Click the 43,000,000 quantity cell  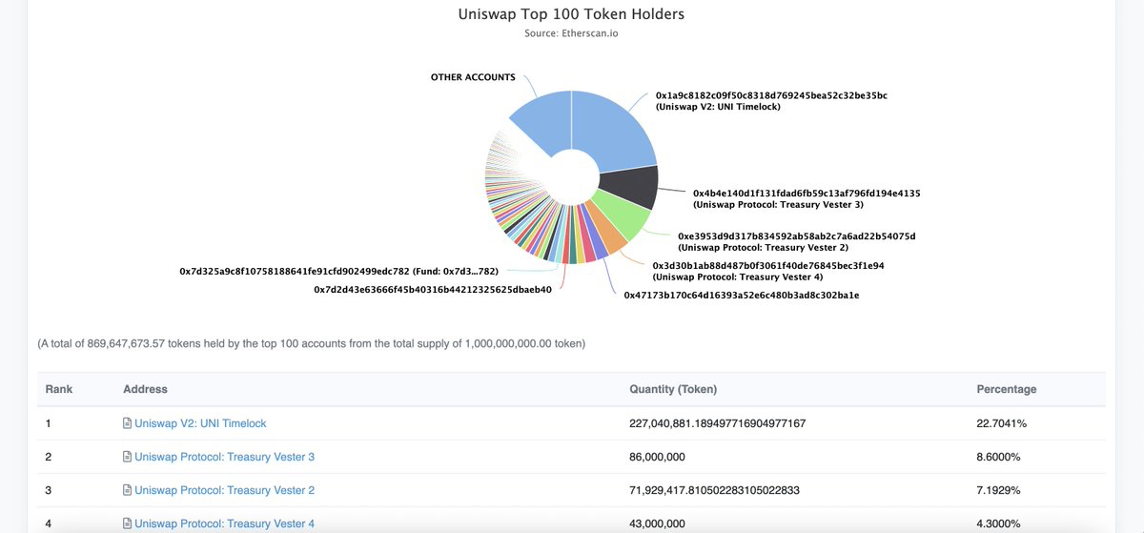coord(659,523)
